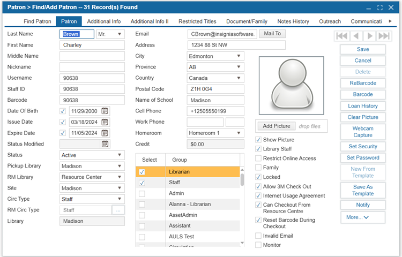Screen dimensions: 402x257
Task: Open the Province dropdown showing AB
Action: tap(215, 67)
